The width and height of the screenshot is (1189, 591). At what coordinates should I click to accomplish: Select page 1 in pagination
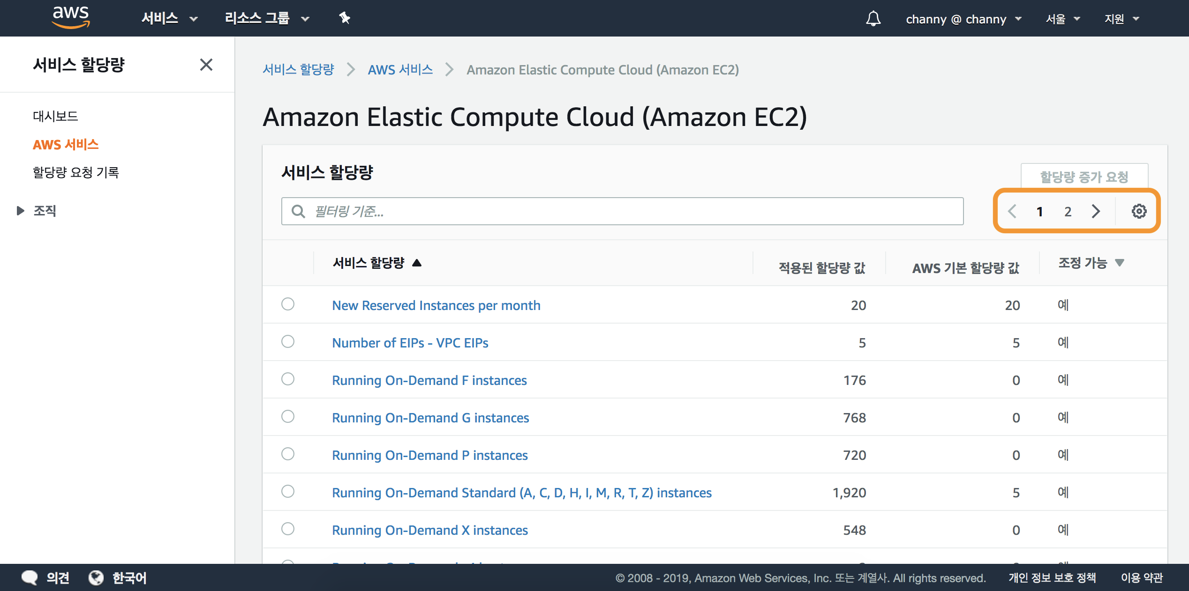pyautogui.click(x=1039, y=212)
